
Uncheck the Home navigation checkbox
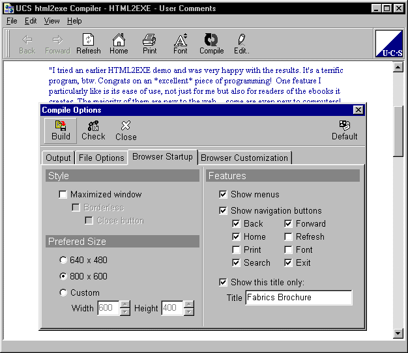point(236,236)
